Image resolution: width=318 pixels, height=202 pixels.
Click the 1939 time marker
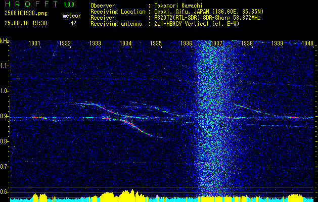tap(277, 43)
